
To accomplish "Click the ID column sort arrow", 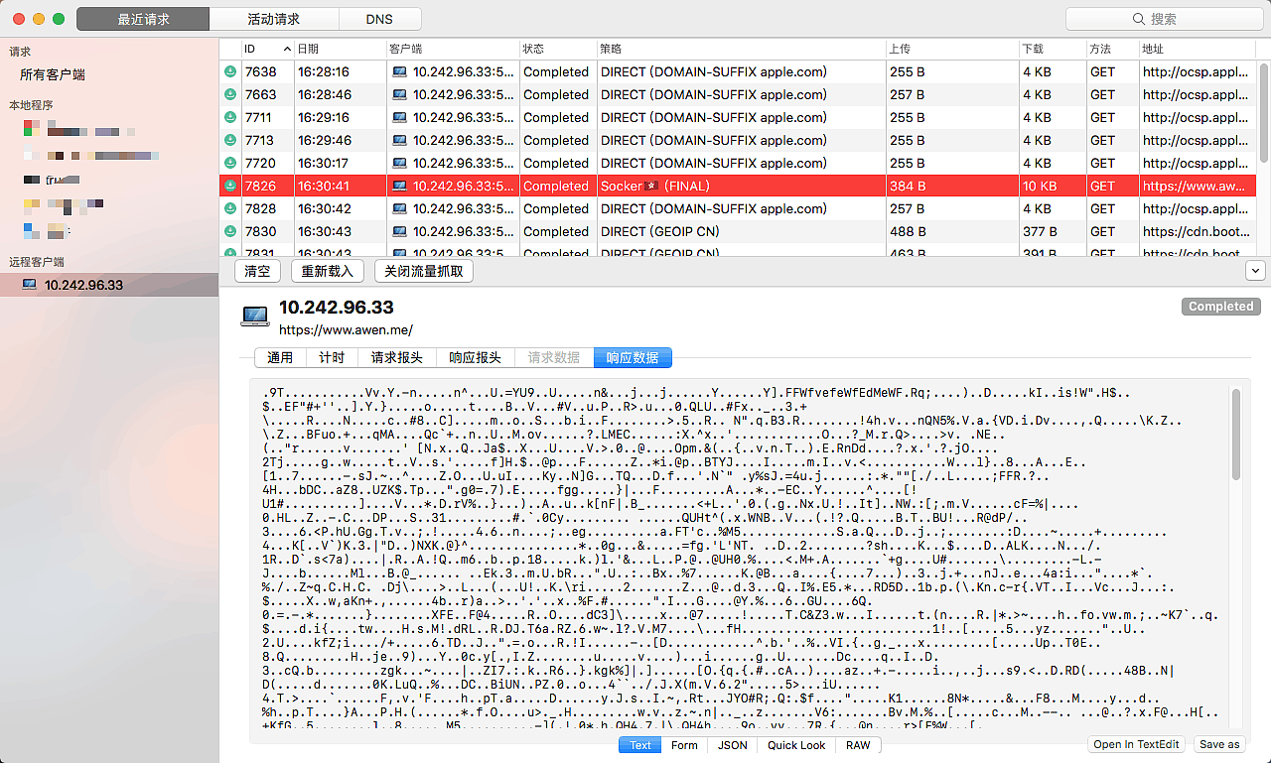I will [288, 49].
